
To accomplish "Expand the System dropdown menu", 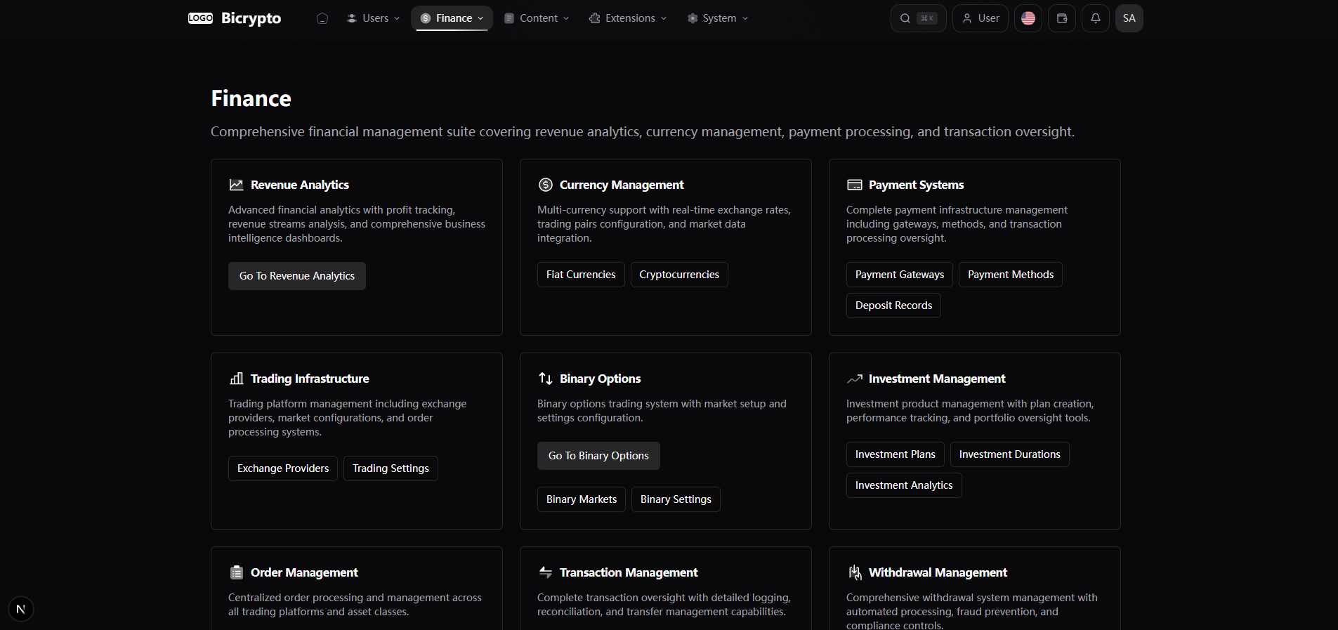I will (x=717, y=18).
